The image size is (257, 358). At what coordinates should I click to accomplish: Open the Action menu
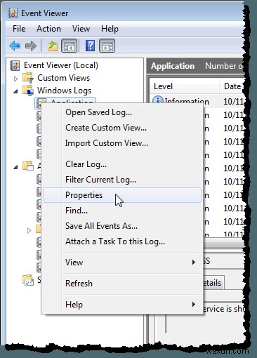coord(48,29)
